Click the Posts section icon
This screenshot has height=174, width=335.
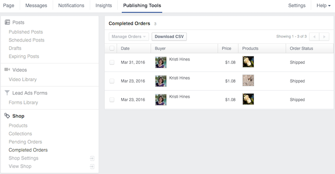[7, 22]
